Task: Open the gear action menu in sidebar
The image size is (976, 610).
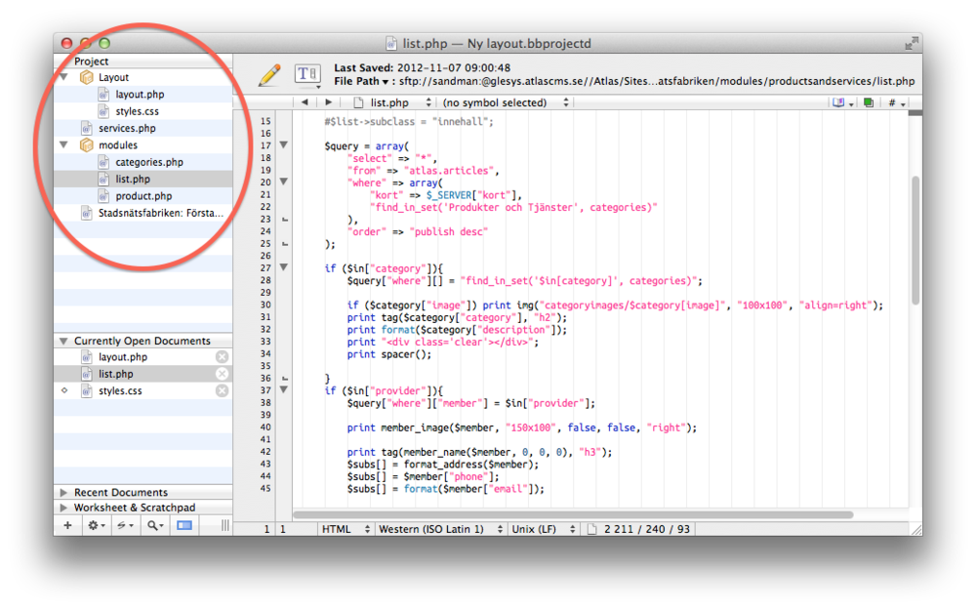Action: click(96, 525)
